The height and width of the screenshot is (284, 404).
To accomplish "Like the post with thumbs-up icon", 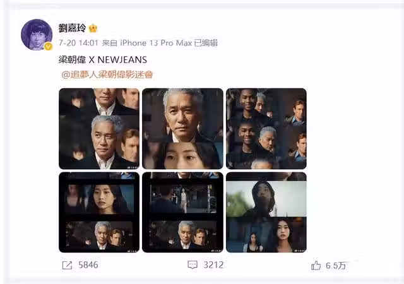I will tap(316, 265).
